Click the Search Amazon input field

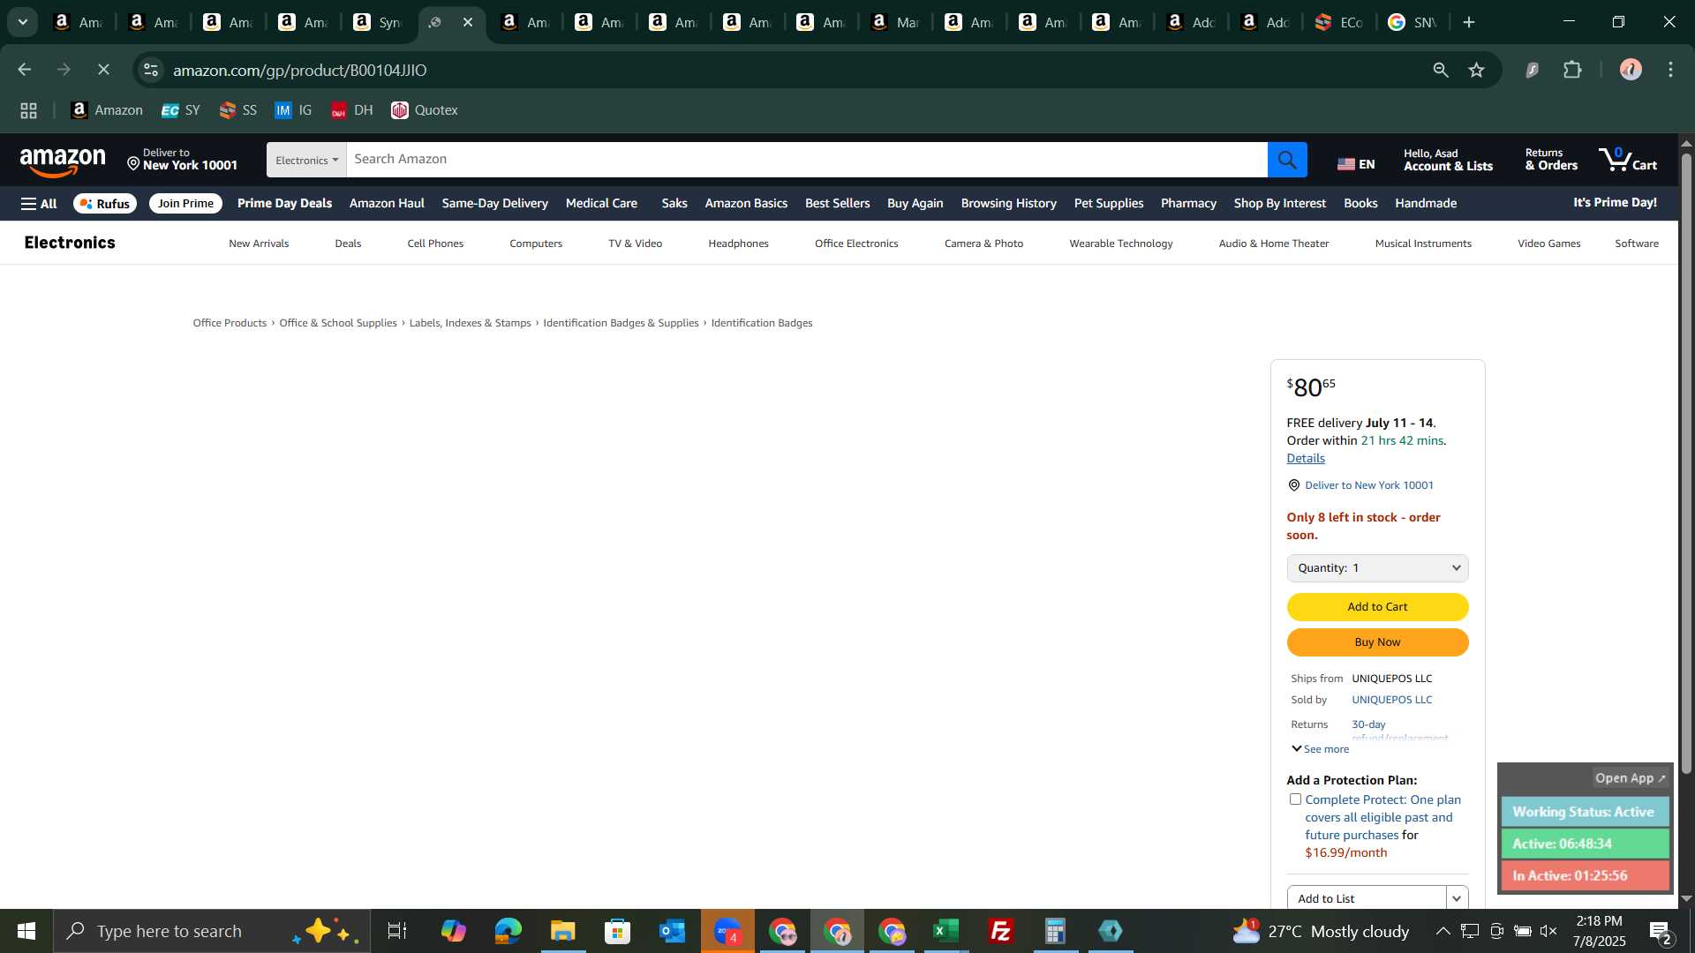point(807,160)
